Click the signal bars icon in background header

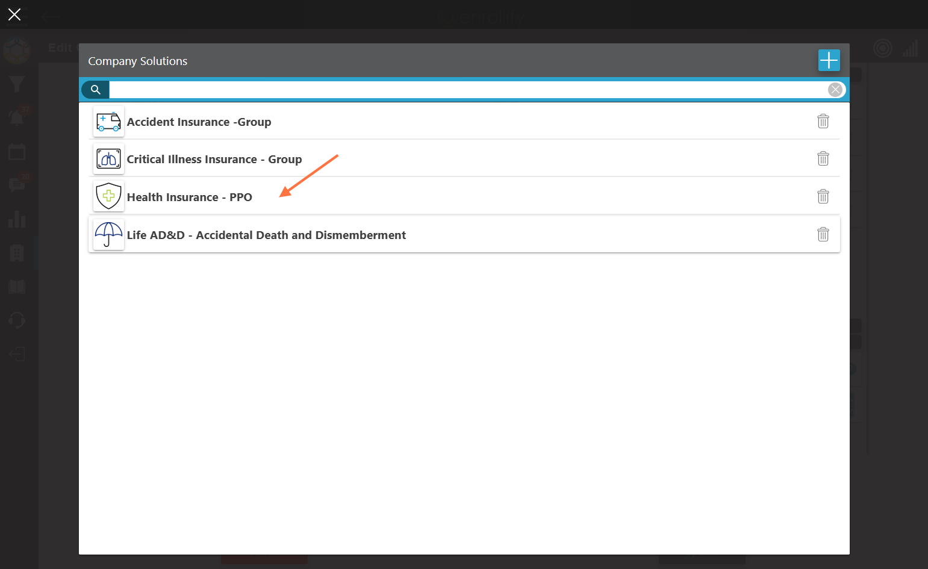coord(910,48)
